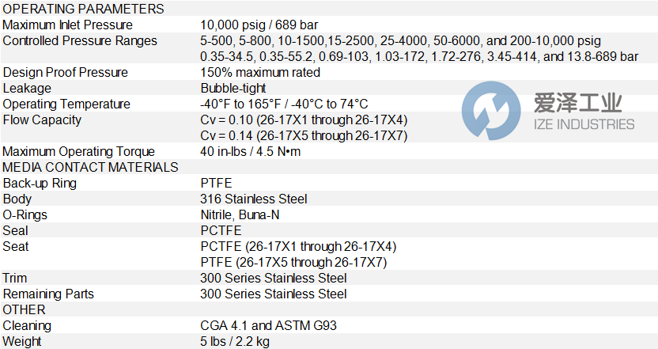Click the Maximum Inlet Pressure label
Screen dimensions: 658x349
[68, 25]
